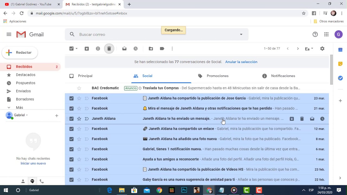Delete the selected conversations

pos(109,48)
